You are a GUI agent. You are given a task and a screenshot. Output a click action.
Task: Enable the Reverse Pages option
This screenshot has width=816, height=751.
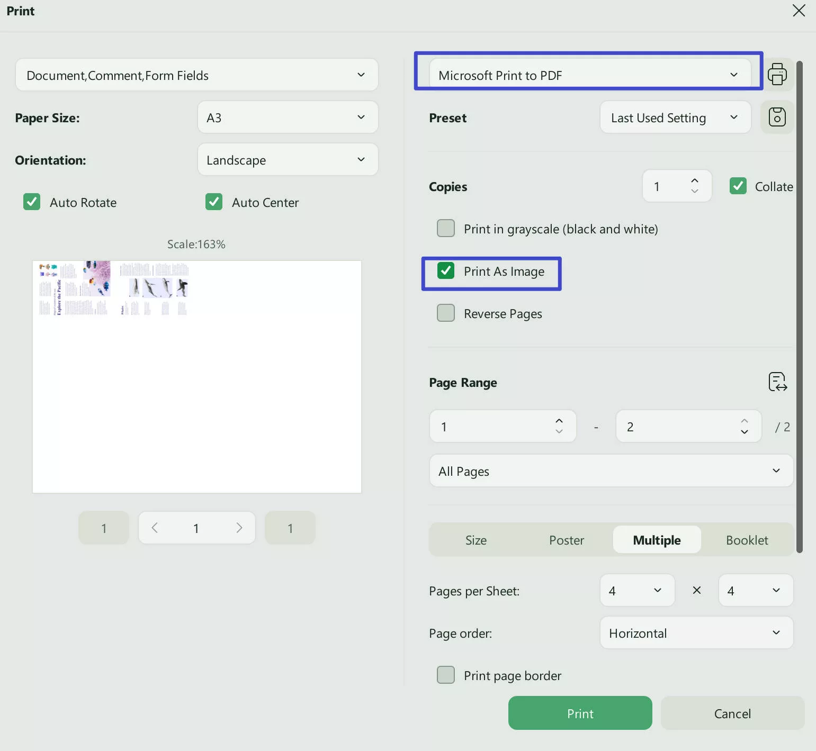[446, 313]
